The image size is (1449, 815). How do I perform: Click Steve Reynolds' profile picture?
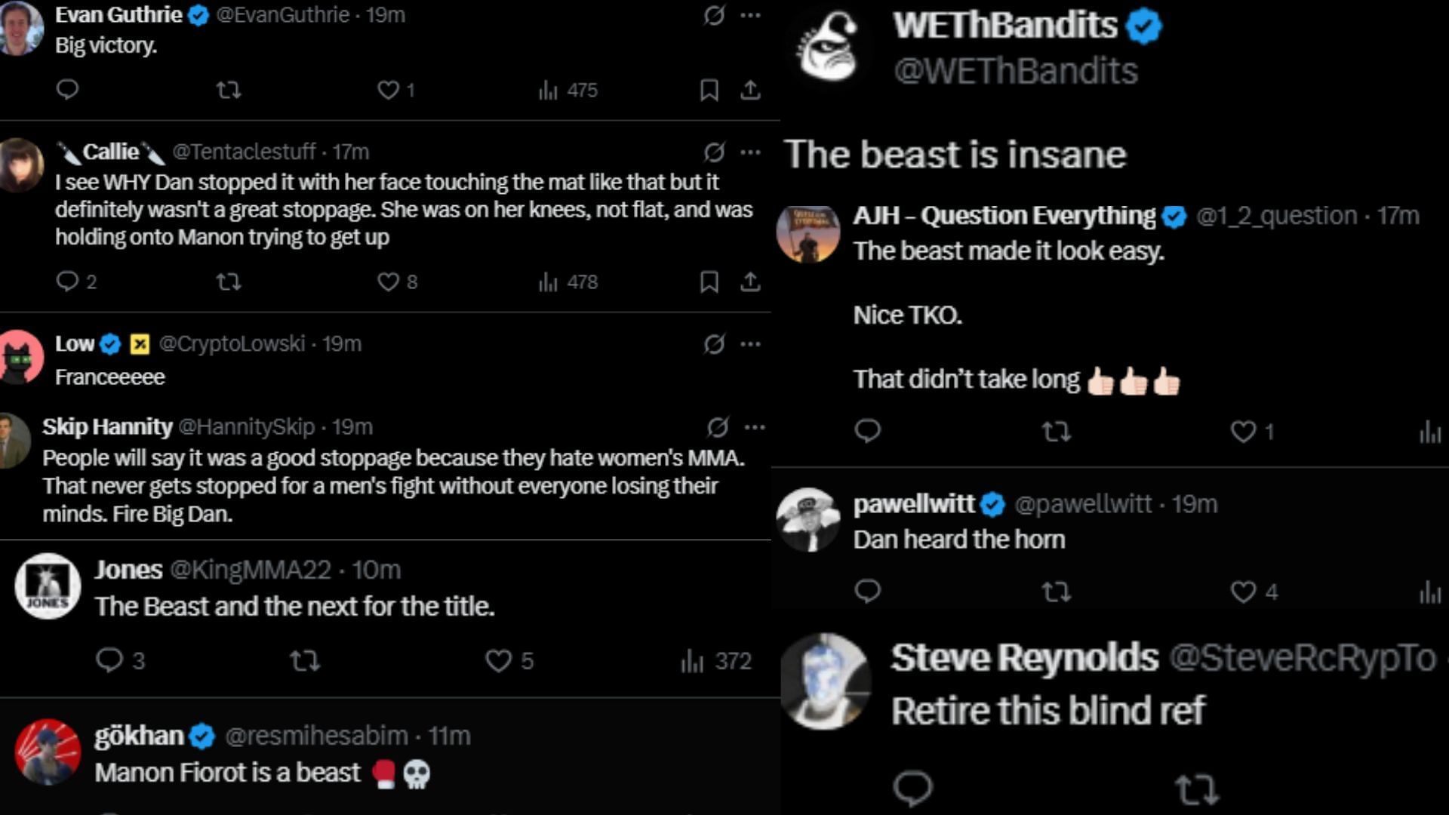click(825, 681)
